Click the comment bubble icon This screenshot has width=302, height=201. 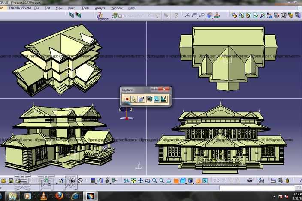pos(80,180)
